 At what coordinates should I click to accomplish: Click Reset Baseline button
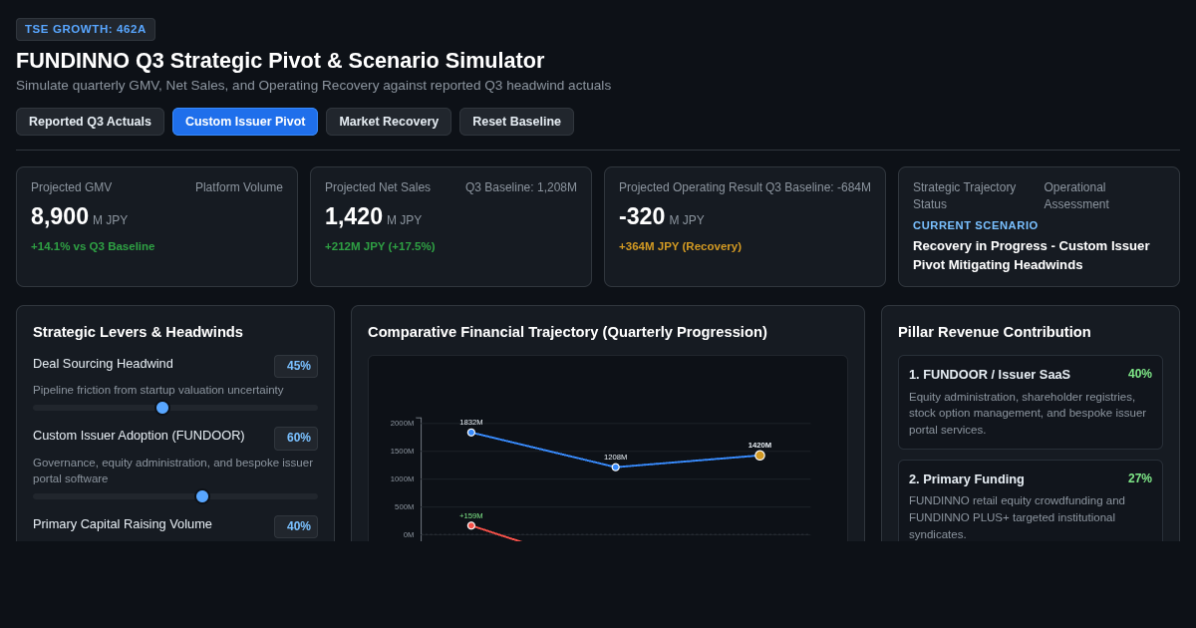coord(516,122)
